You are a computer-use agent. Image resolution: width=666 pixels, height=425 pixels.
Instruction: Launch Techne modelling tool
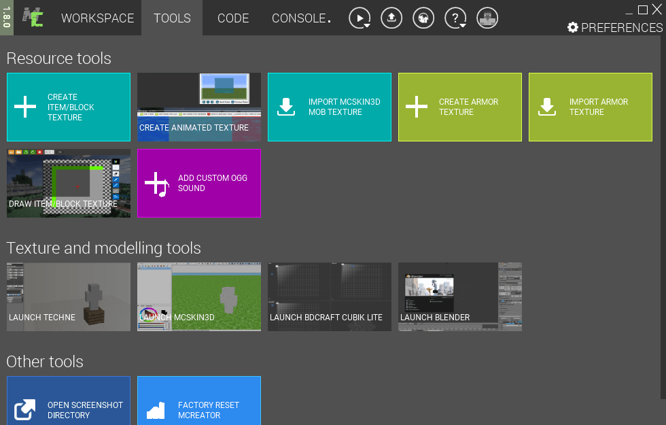tap(68, 297)
